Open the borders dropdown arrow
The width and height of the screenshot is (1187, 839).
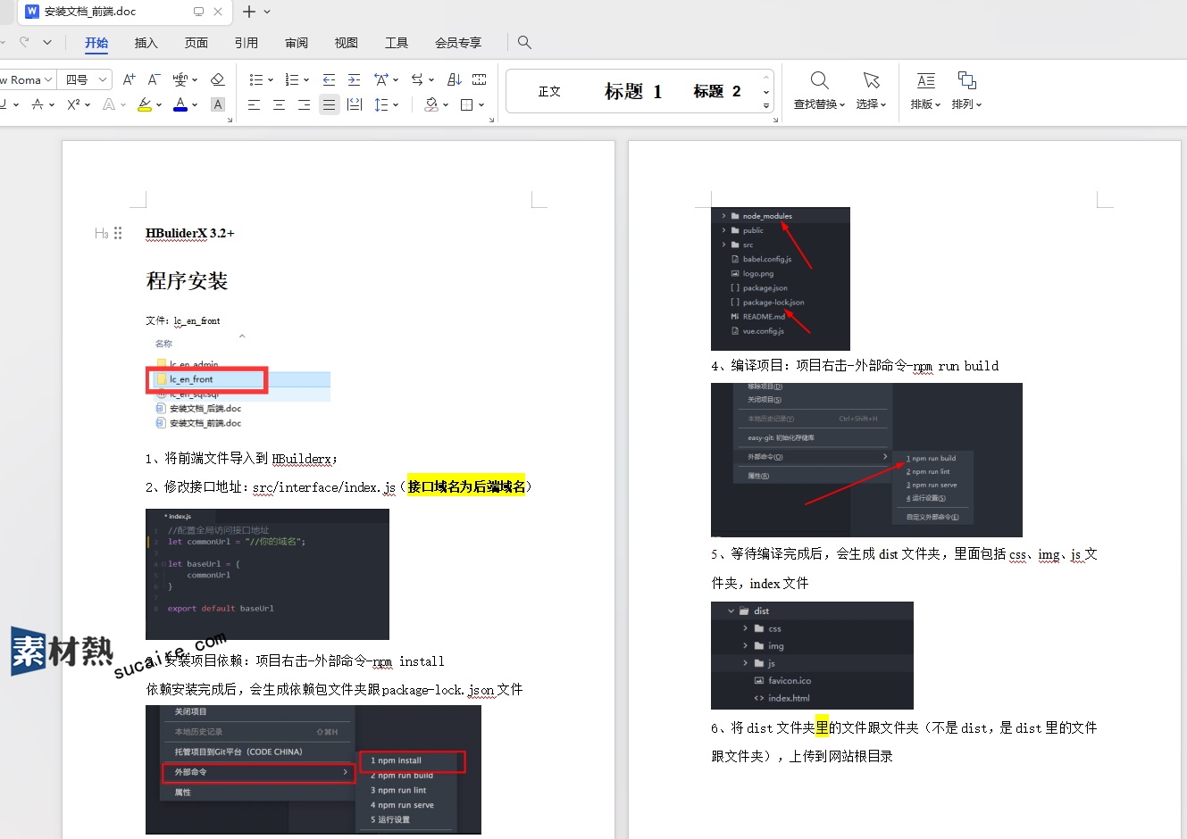click(x=481, y=104)
